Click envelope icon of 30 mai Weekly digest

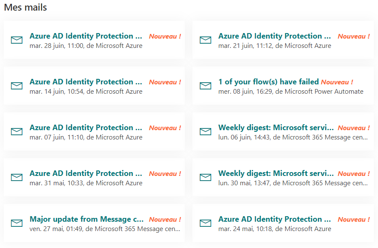(x=206, y=177)
